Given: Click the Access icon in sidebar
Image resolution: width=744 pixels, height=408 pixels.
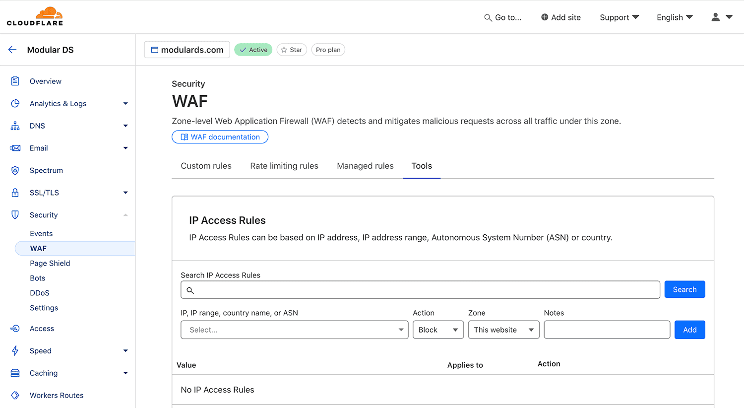Looking at the screenshot, I should click(15, 329).
